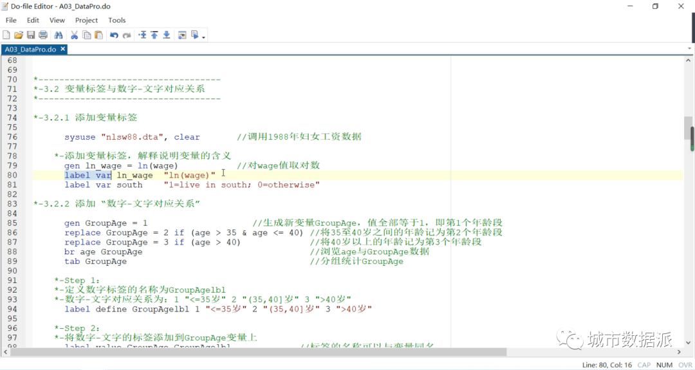Click the '*-Step 2:' comment
This screenshot has height=370, width=695.
77,328
